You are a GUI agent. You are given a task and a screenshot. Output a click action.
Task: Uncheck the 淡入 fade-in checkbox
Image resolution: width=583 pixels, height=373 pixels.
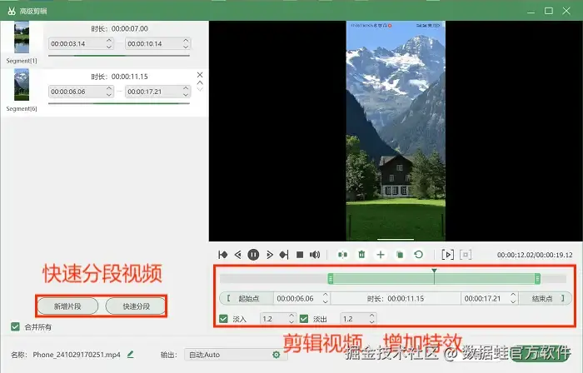click(x=223, y=319)
